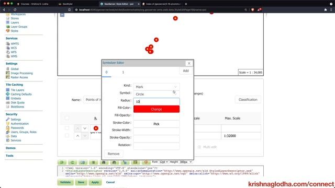335x188 pixels.
Task: Open Image Processing settings
Action: coord(21,73)
